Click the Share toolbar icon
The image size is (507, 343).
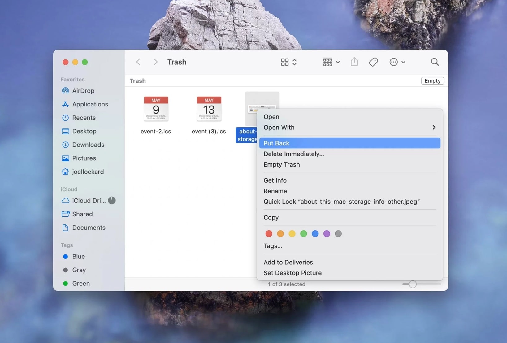tap(354, 62)
